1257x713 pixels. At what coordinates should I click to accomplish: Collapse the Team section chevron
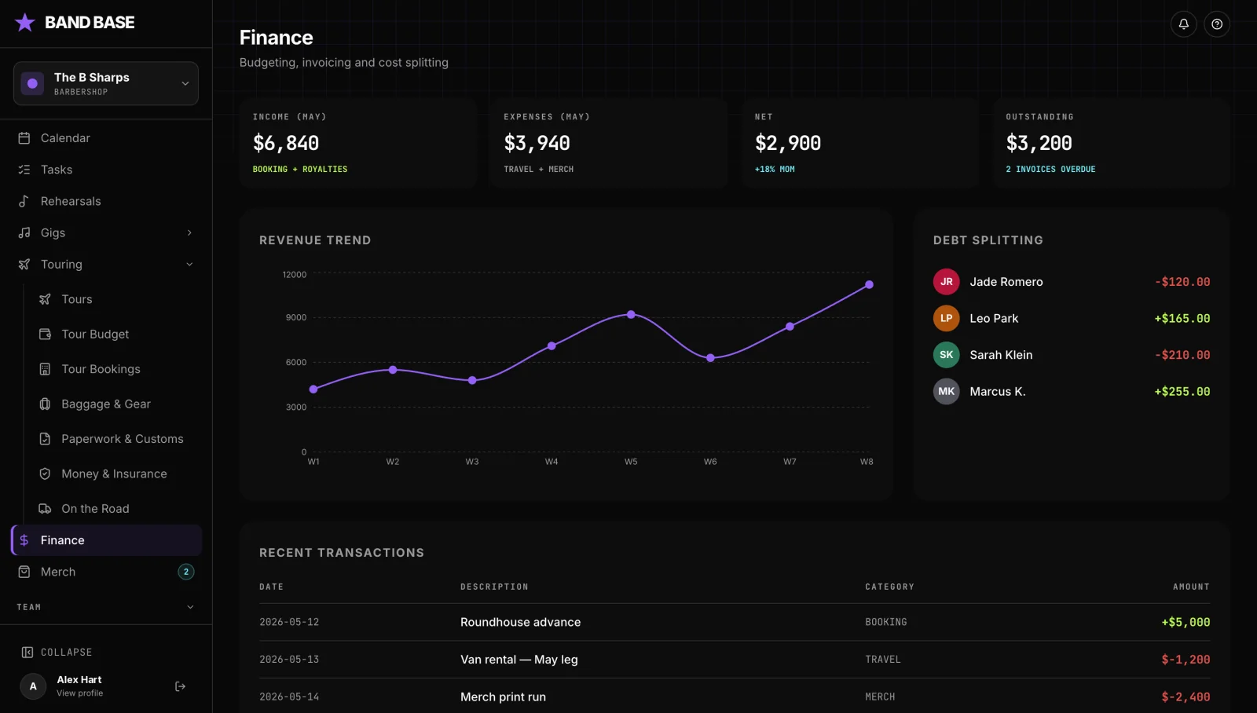click(189, 607)
